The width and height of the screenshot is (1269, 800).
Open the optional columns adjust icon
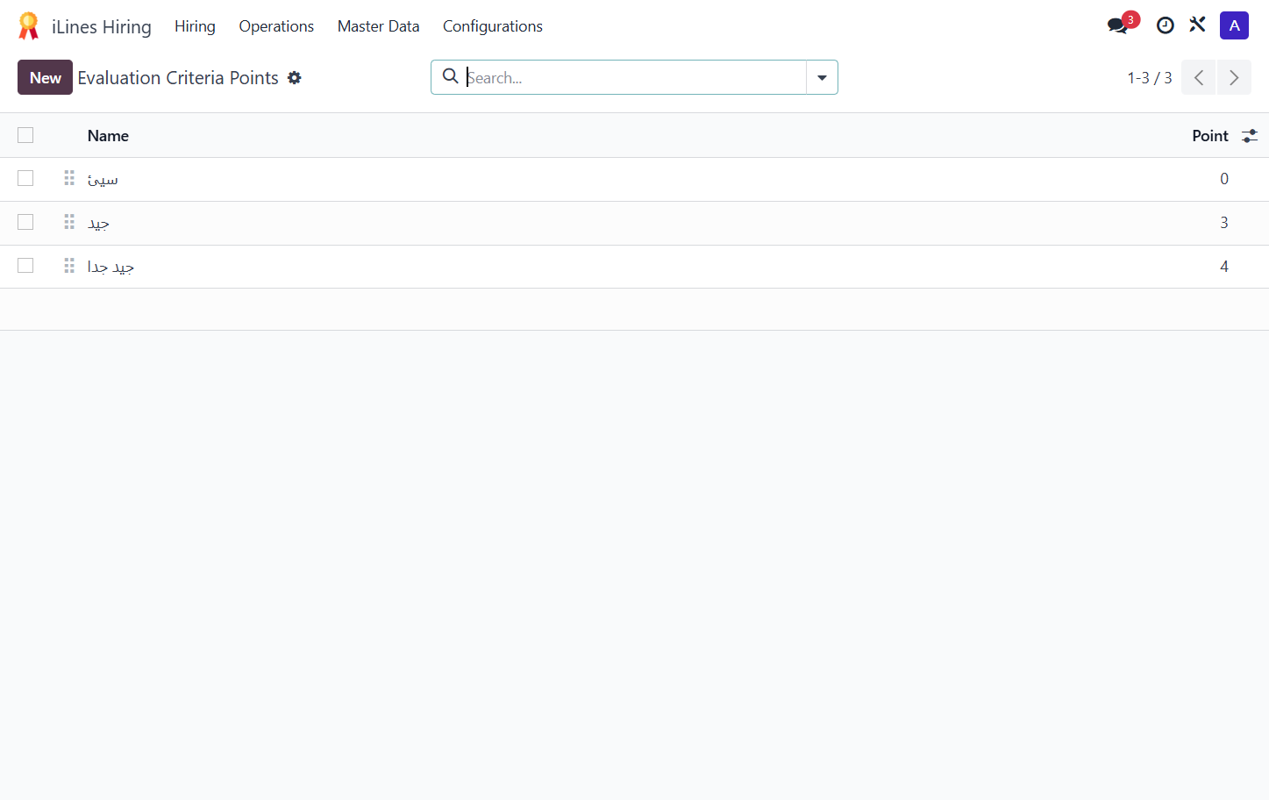click(x=1250, y=136)
